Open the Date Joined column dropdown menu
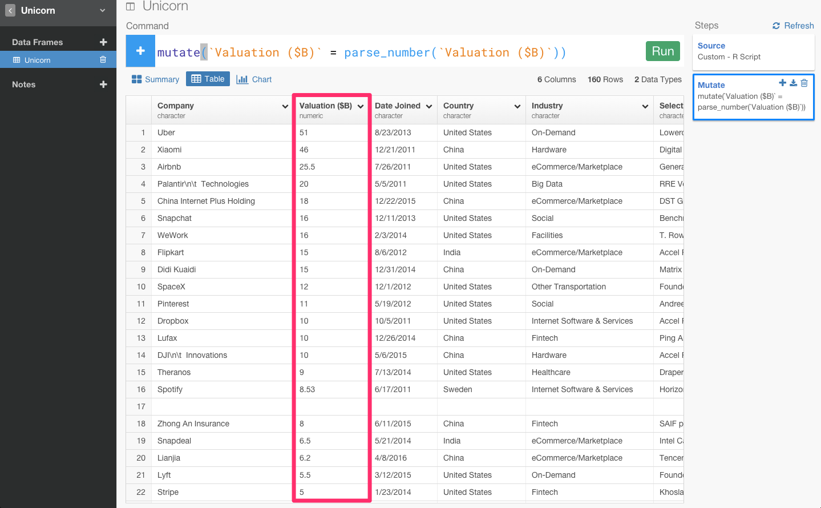 click(x=429, y=106)
